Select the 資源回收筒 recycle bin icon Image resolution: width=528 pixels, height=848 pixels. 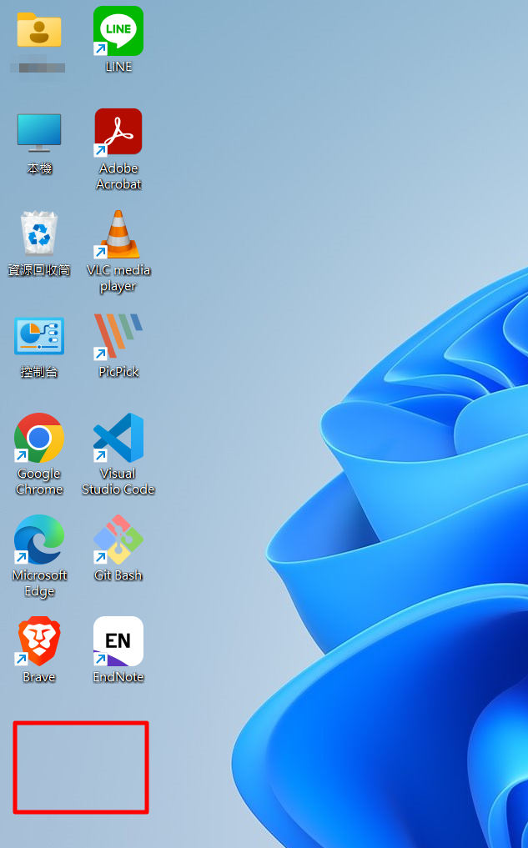(x=39, y=233)
